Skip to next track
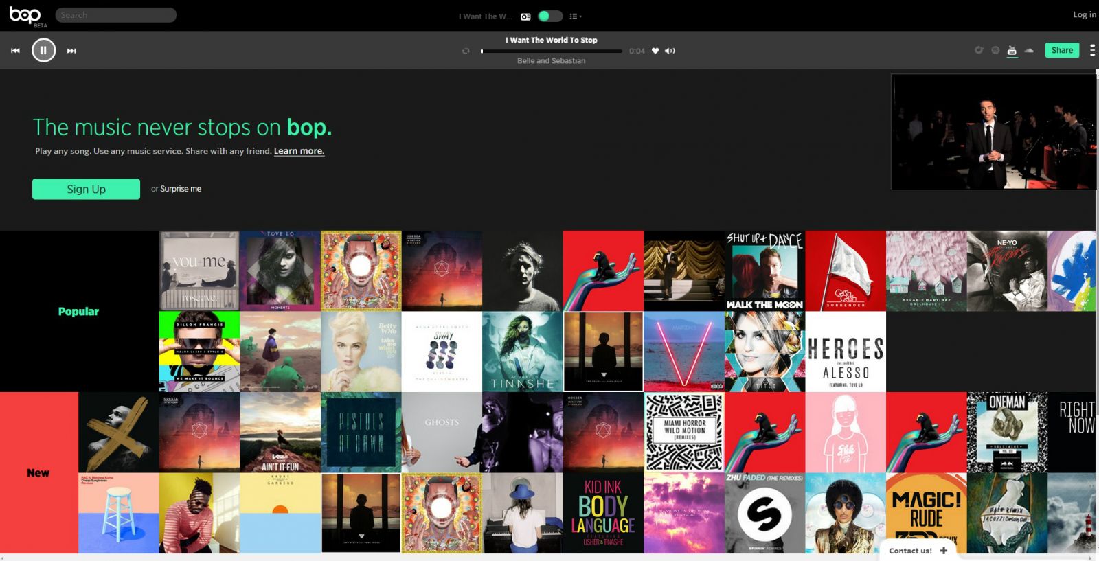Viewport: 1099px width, 561px height. (x=71, y=51)
